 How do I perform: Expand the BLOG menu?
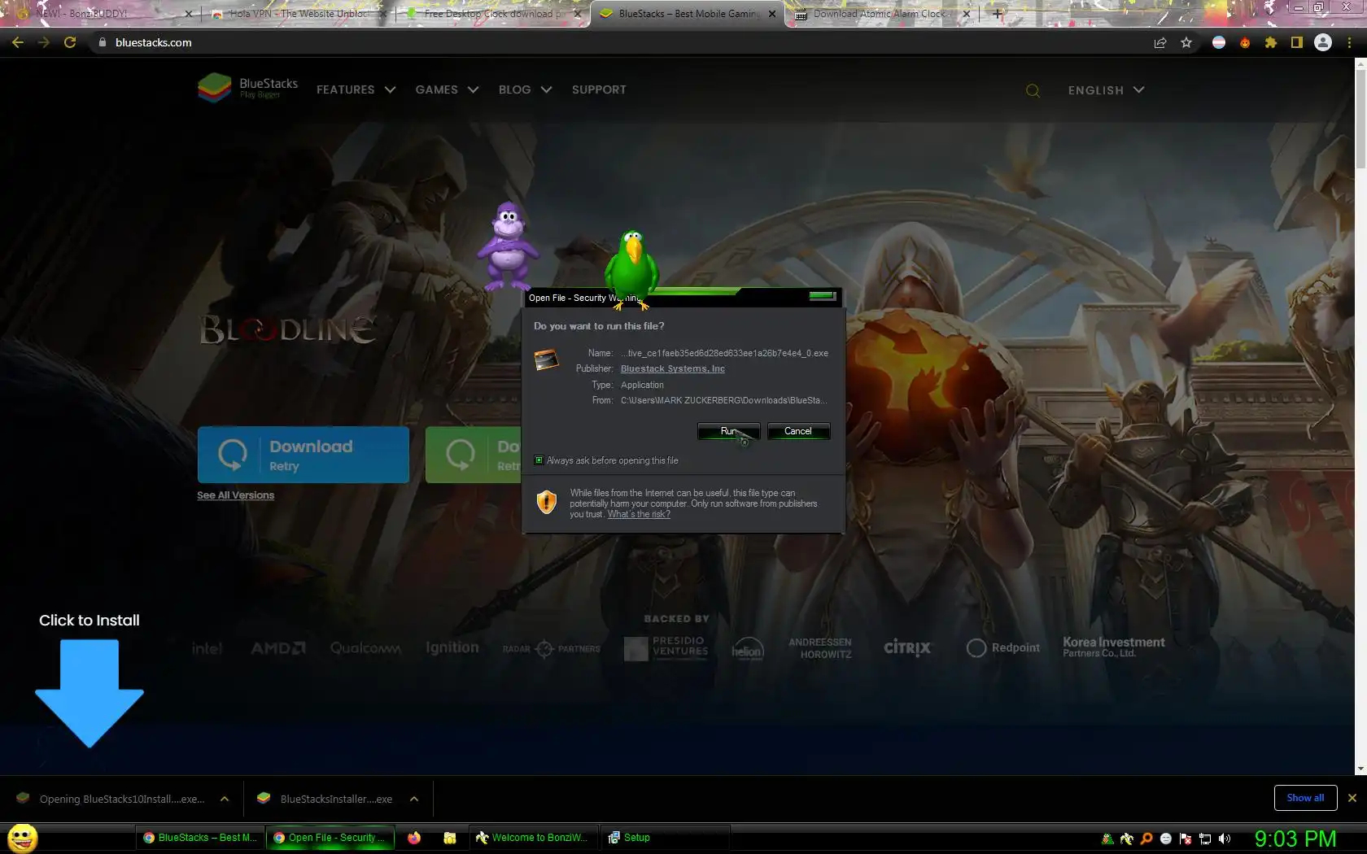526,89
